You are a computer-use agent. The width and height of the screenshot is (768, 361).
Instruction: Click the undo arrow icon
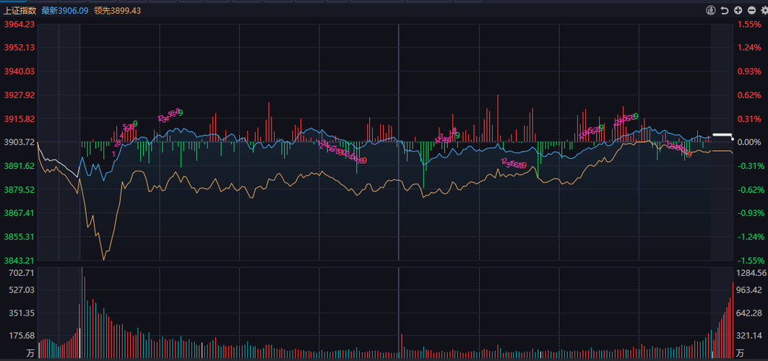pos(725,10)
